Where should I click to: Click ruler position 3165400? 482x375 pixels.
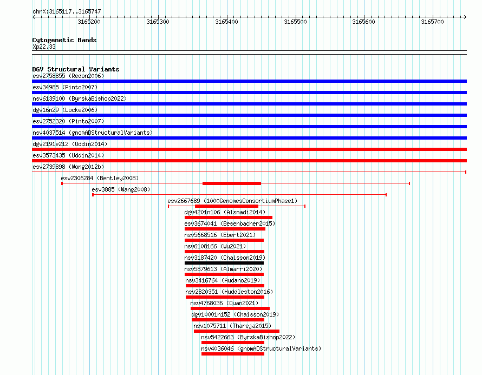[226, 22]
